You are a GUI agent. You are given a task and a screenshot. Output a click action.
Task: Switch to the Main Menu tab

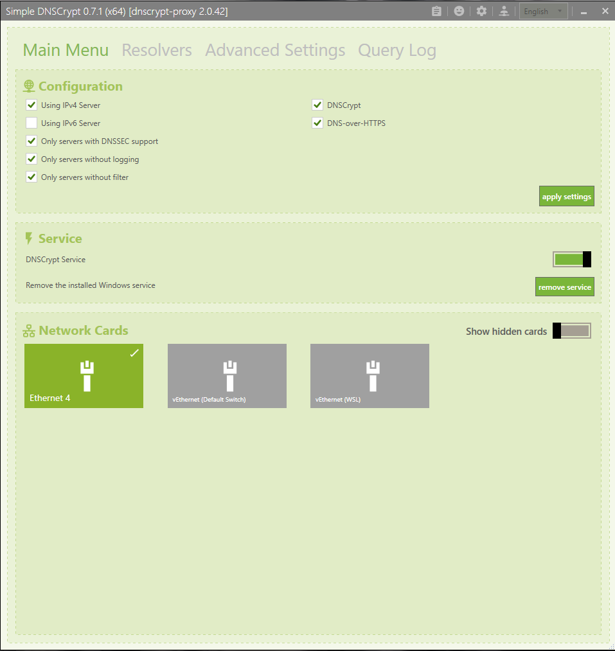[x=66, y=50]
